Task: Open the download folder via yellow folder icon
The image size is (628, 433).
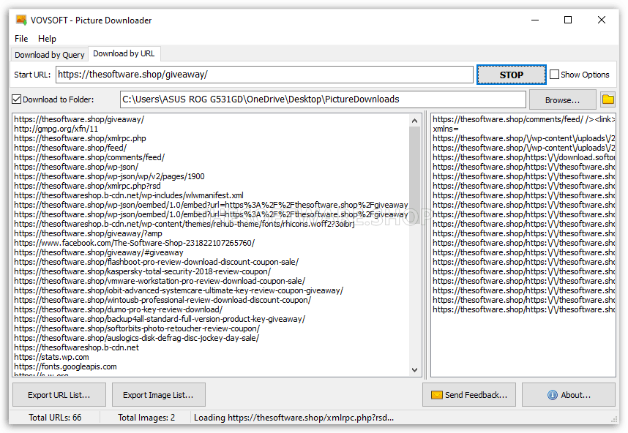Action: click(x=608, y=99)
